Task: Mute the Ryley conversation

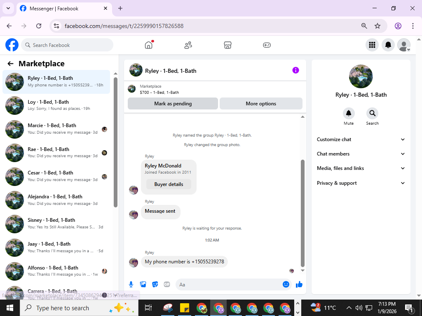Action: click(x=349, y=114)
